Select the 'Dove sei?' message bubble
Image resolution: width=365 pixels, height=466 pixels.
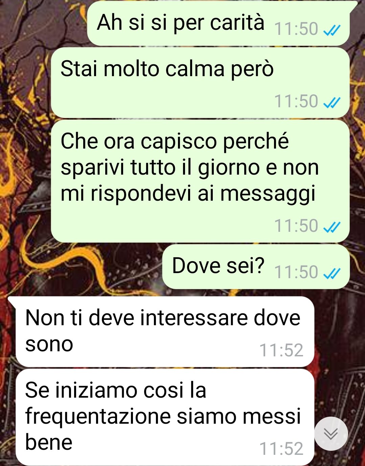point(256,267)
